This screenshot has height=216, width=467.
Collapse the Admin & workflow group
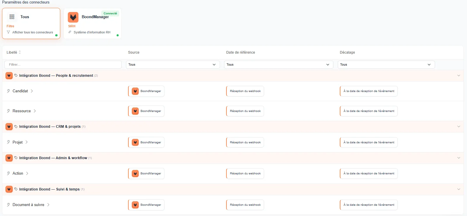[x=459, y=158]
